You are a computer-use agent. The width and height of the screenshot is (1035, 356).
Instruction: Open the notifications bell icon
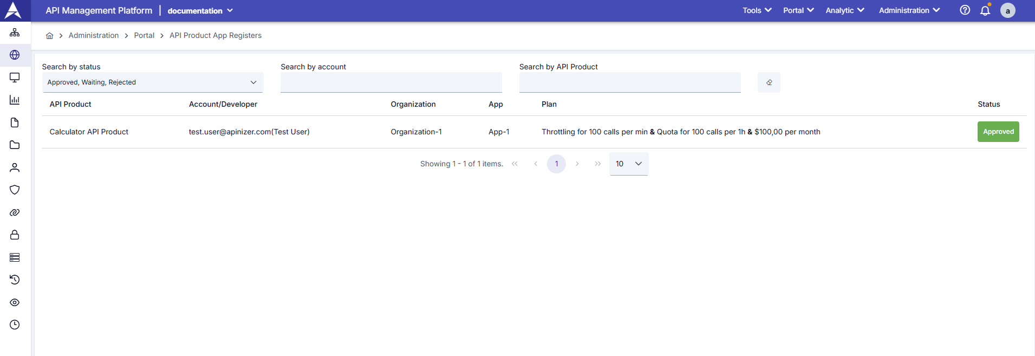[x=985, y=10]
